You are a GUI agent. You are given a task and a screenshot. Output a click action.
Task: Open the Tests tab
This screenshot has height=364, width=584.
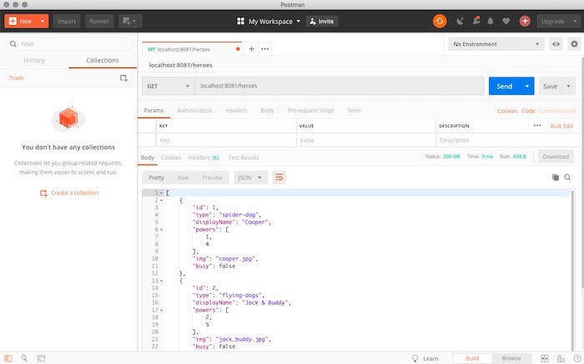(x=354, y=111)
